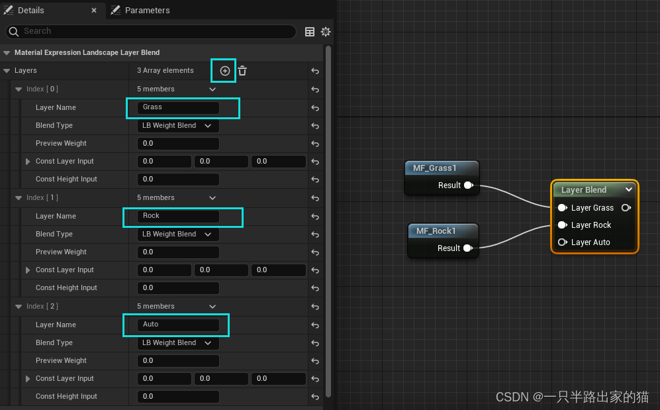
Task: Reset Index [2] Const Height Input
Action: [x=315, y=397]
